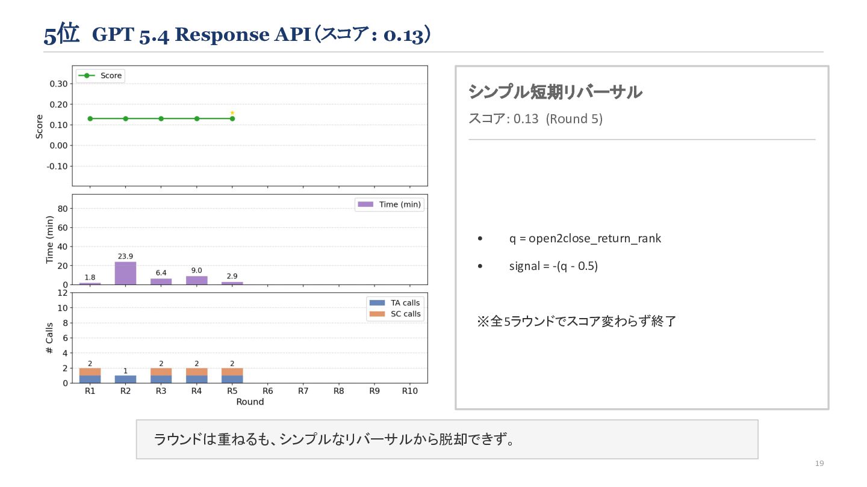Click the time bar labeled 9.0
The height and width of the screenshot is (487, 867).
[197, 280]
